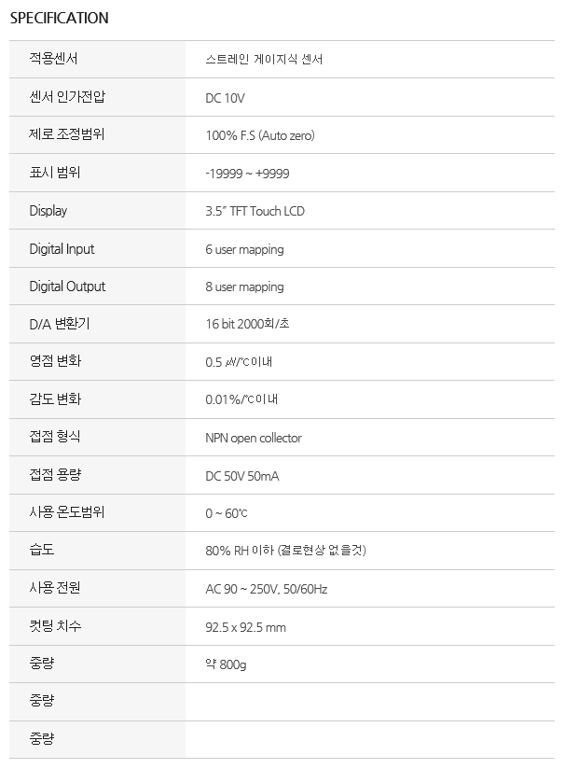Select the AC 90 ~ 250V, 50/60Hz value
The height and width of the screenshot is (769, 565).
click(x=266, y=589)
